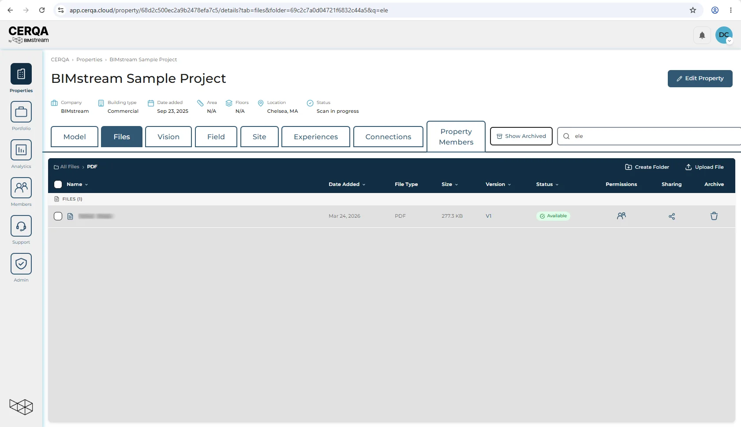The width and height of the screenshot is (741, 427).
Task: Click the Create Folder button
Action: click(647, 167)
